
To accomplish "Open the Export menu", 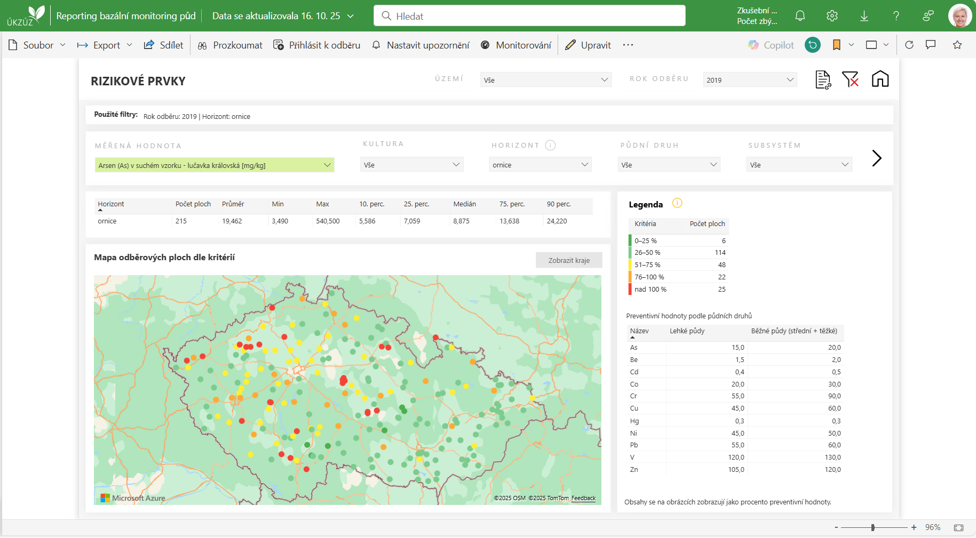I will 105,45.
